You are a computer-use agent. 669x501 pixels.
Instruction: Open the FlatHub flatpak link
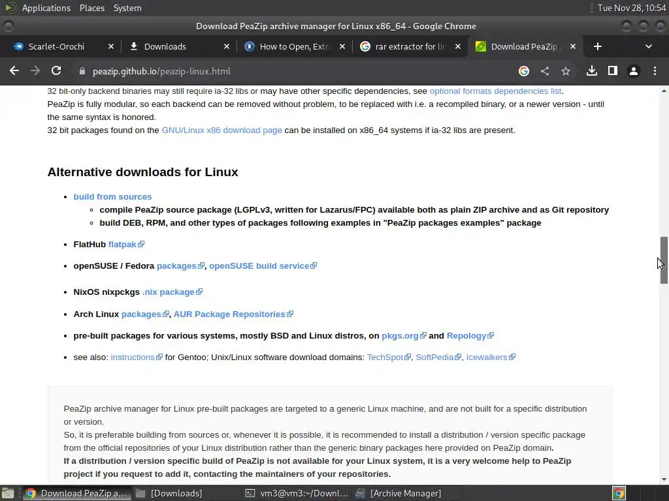126,245
